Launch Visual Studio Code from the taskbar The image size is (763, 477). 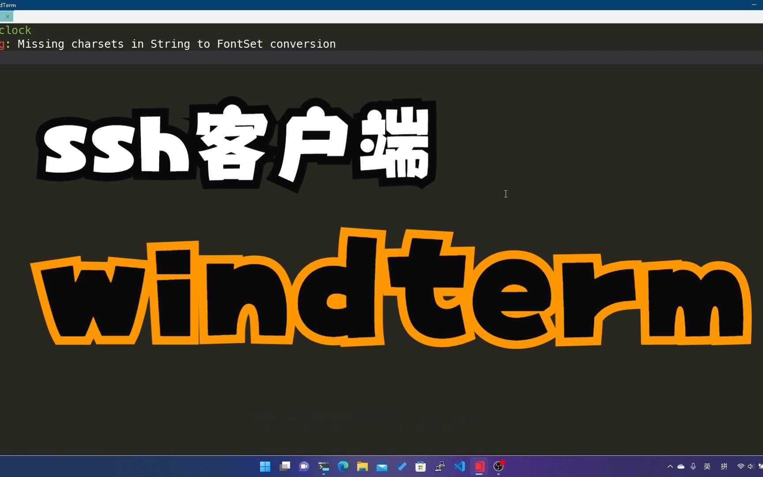pos(460,466)
